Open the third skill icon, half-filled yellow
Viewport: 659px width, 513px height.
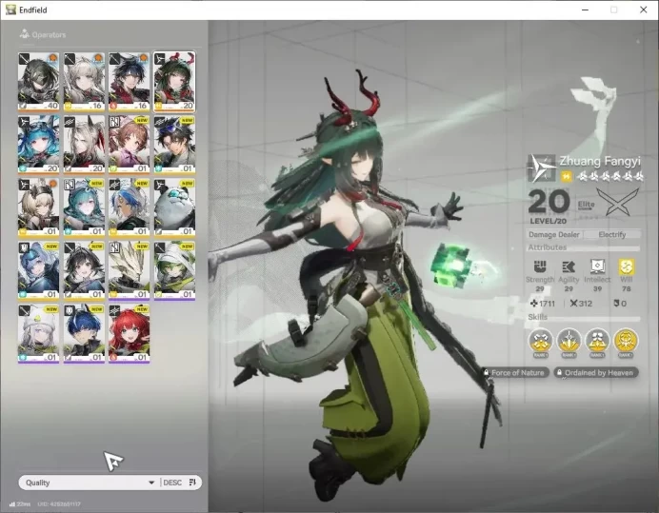click(597, 341)
